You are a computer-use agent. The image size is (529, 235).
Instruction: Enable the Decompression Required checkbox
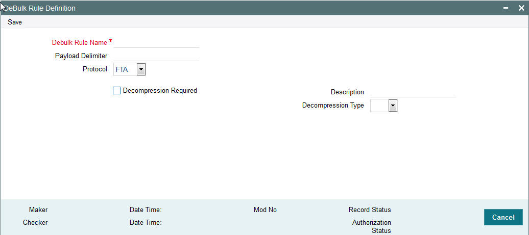pyautogui.click(x=116, y=91)
